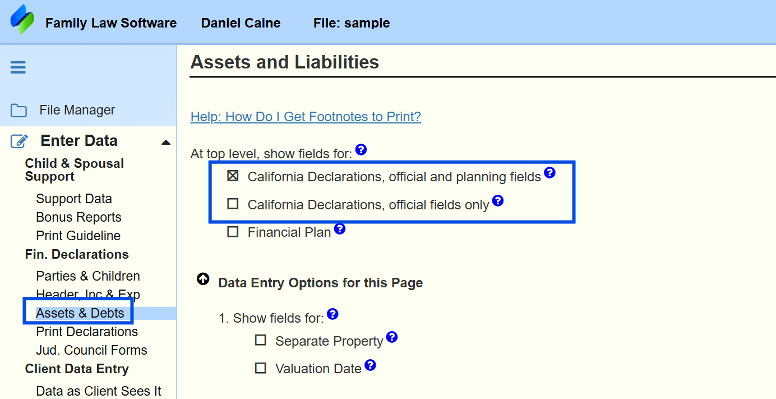Open help for 'At top level, show fields for'
Viewport: 776px width, 399px height.
(x=361, y=149)
